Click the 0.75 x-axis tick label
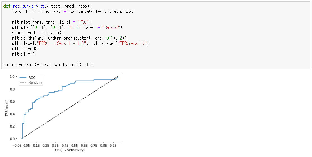This screenshot has height=157, width=312. [x=94, y=146]
